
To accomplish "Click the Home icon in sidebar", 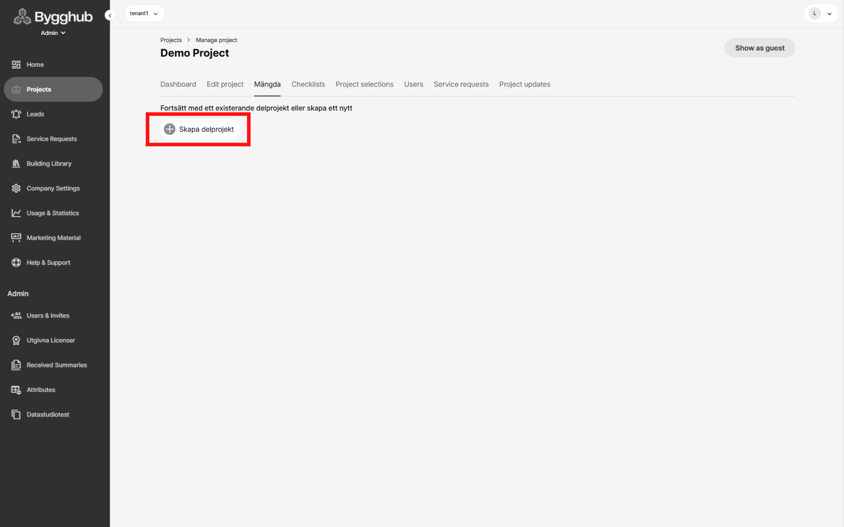I will click(16, 65).
